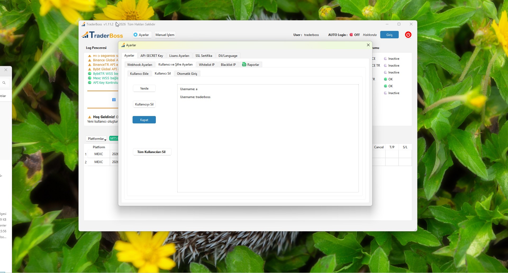The image size is (508, 273).
Task: Select Kullanıcı Sil tab
Action: pyautogui.click(x=162, y=73)
